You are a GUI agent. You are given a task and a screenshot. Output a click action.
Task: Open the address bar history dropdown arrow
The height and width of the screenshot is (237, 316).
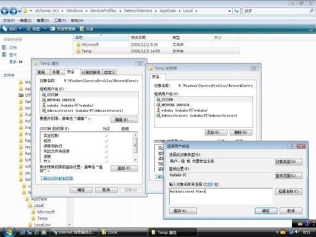coord(229,11)
